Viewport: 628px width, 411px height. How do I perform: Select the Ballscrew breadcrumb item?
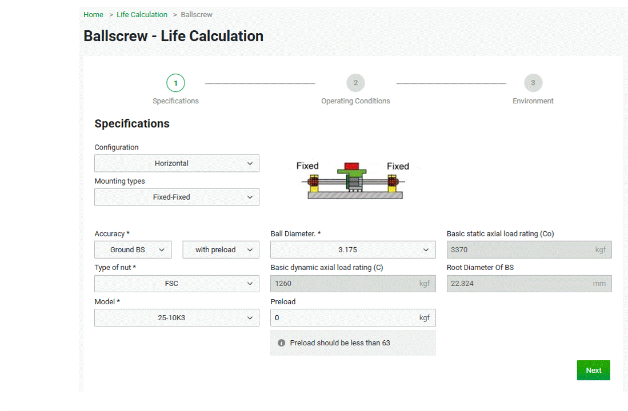click(x=196, y=14)
